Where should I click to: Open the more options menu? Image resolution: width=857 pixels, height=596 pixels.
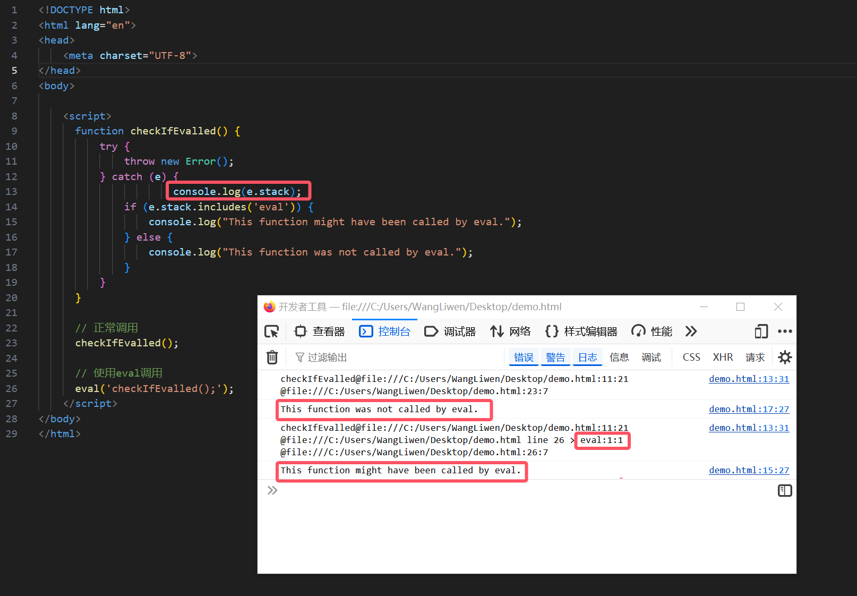785,331
